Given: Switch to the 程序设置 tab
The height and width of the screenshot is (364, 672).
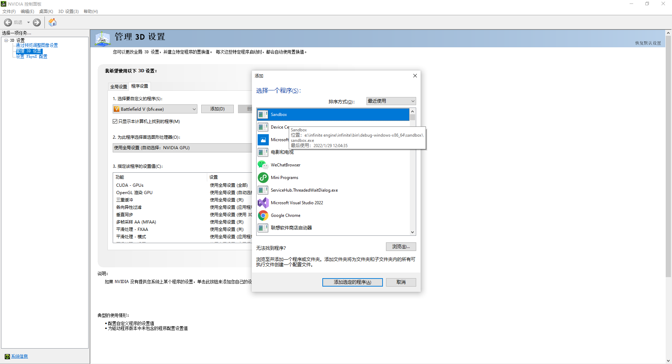Looking at the screenshot, I should (140, 86).
